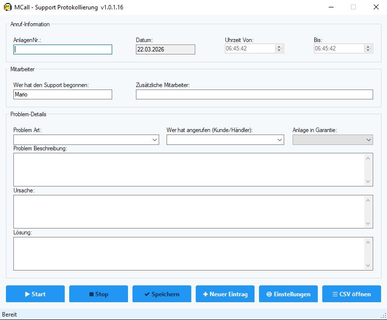Create a new entry with Neuer Eintrag

(225, 294)
